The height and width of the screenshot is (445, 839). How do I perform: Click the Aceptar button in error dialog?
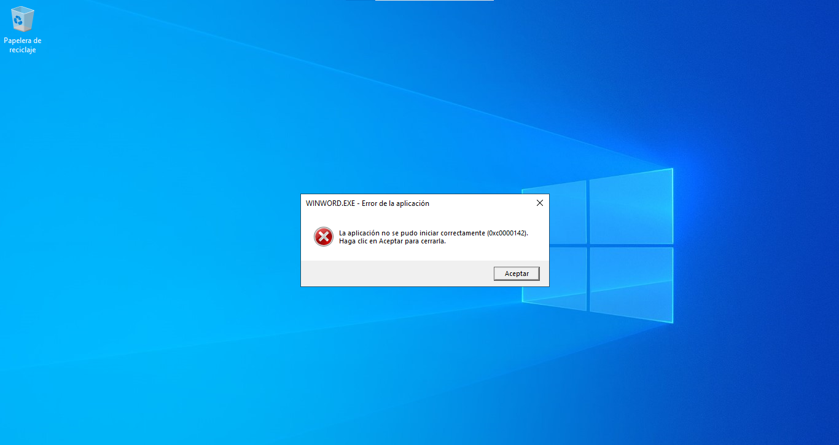click(x=517, y=274)
